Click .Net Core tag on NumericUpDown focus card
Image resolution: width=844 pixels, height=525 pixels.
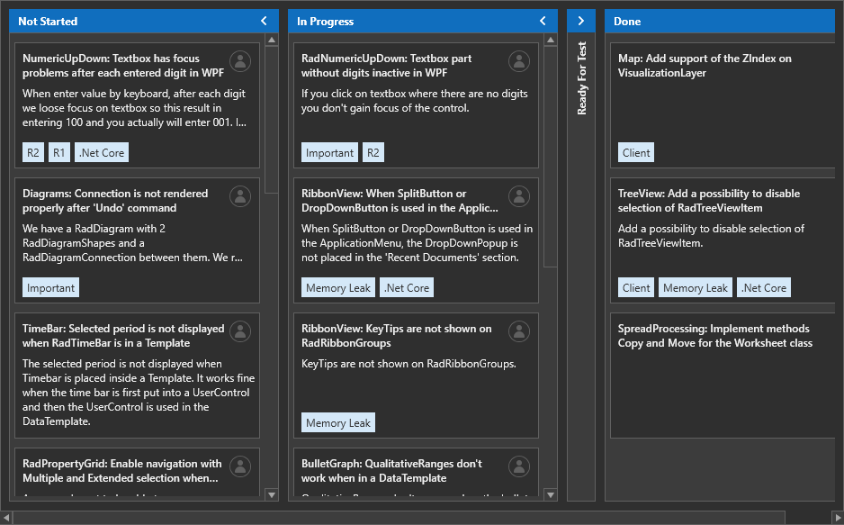click(x=102, y=152)
